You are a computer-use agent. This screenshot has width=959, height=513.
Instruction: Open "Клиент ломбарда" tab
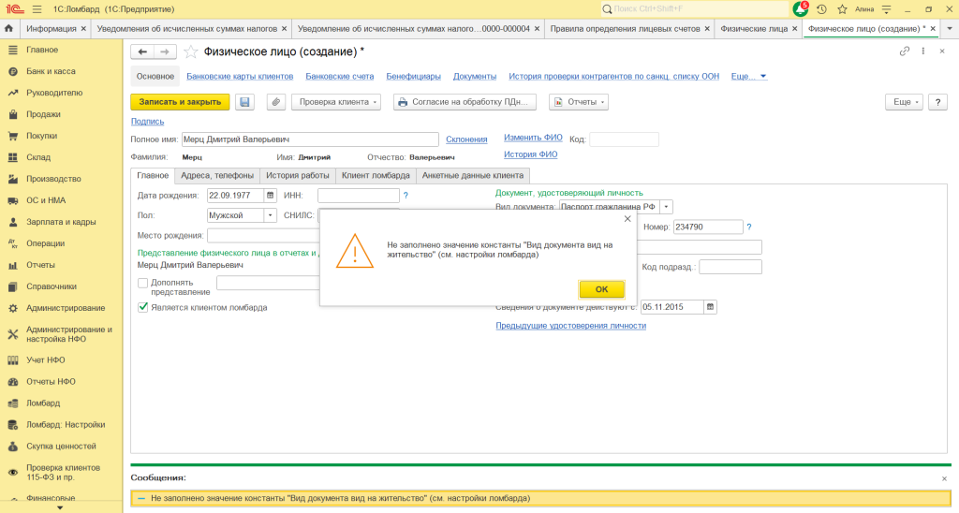376,175
